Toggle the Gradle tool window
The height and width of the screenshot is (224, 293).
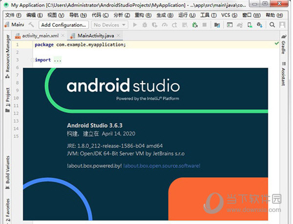(x=283, y=46)
